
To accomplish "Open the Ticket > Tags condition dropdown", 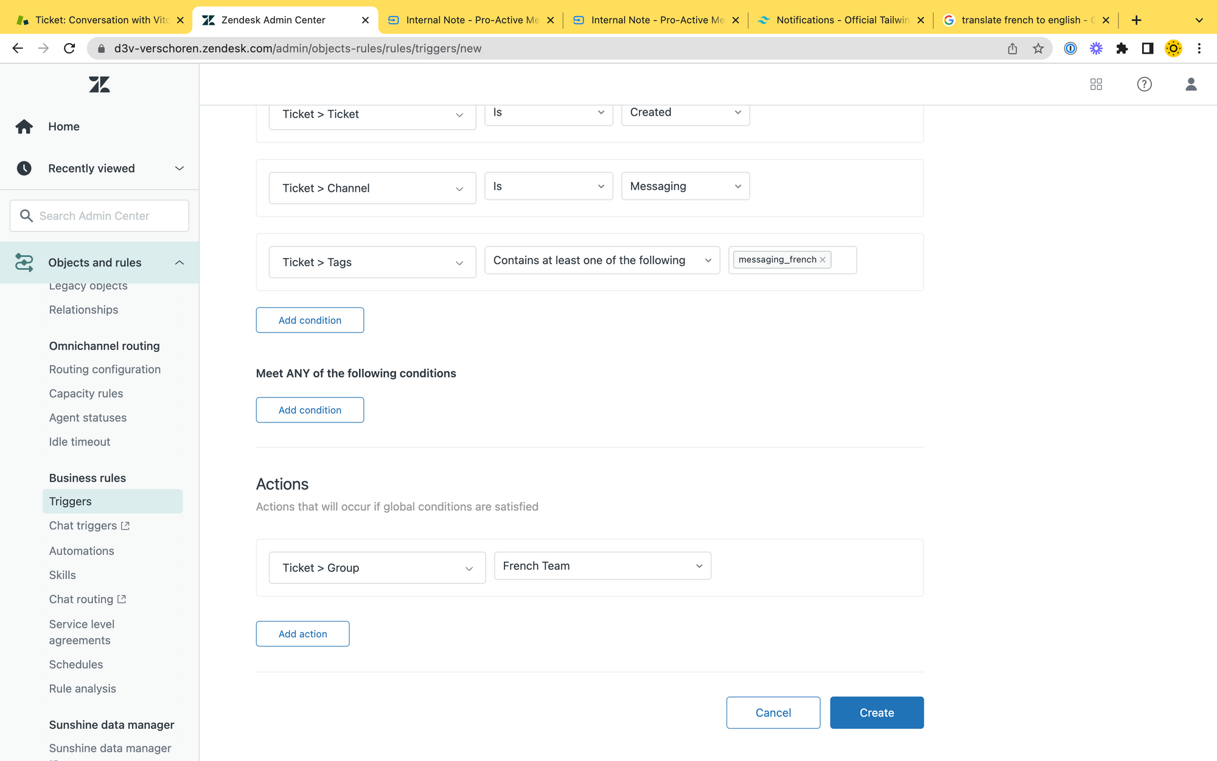I will click(x=372, y=262).
